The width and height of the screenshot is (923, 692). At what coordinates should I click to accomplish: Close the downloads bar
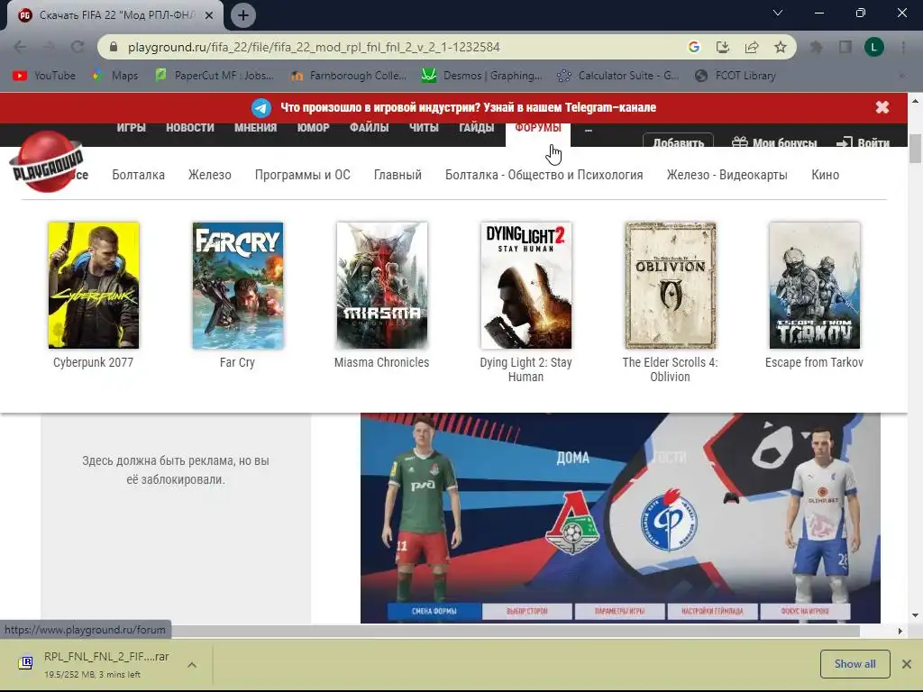(x=907, y=664)
